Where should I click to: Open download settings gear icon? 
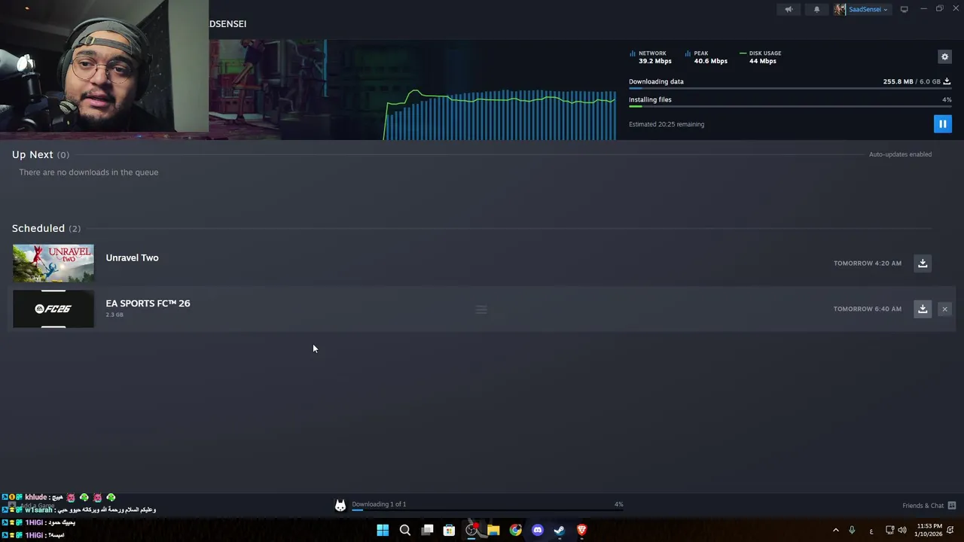[944, 56]
